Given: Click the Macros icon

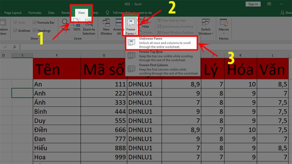Looking at the screenshot, I should point(224,23).
